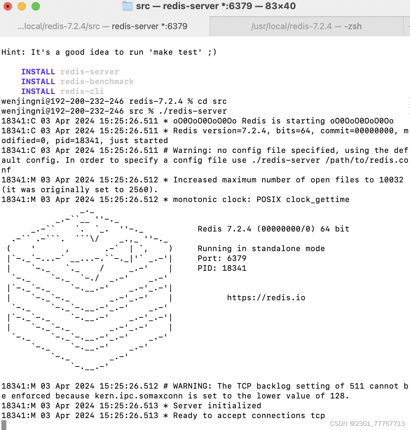Click the './redis-server' command line
Viewport: 410px width, 430px height.
coord(114,111)
